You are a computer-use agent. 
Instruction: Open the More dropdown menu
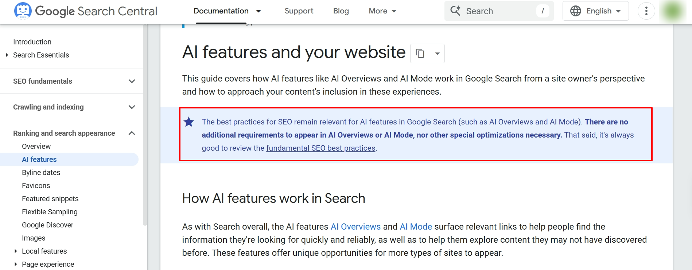382,11
